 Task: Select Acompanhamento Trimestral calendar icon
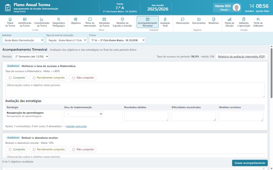click(x=148, y=19)
